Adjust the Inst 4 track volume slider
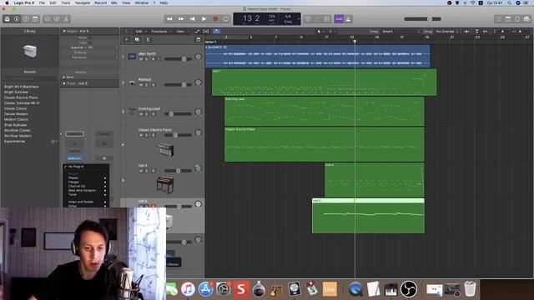Viewport: 534px width, 300px height. coord(178,171)
